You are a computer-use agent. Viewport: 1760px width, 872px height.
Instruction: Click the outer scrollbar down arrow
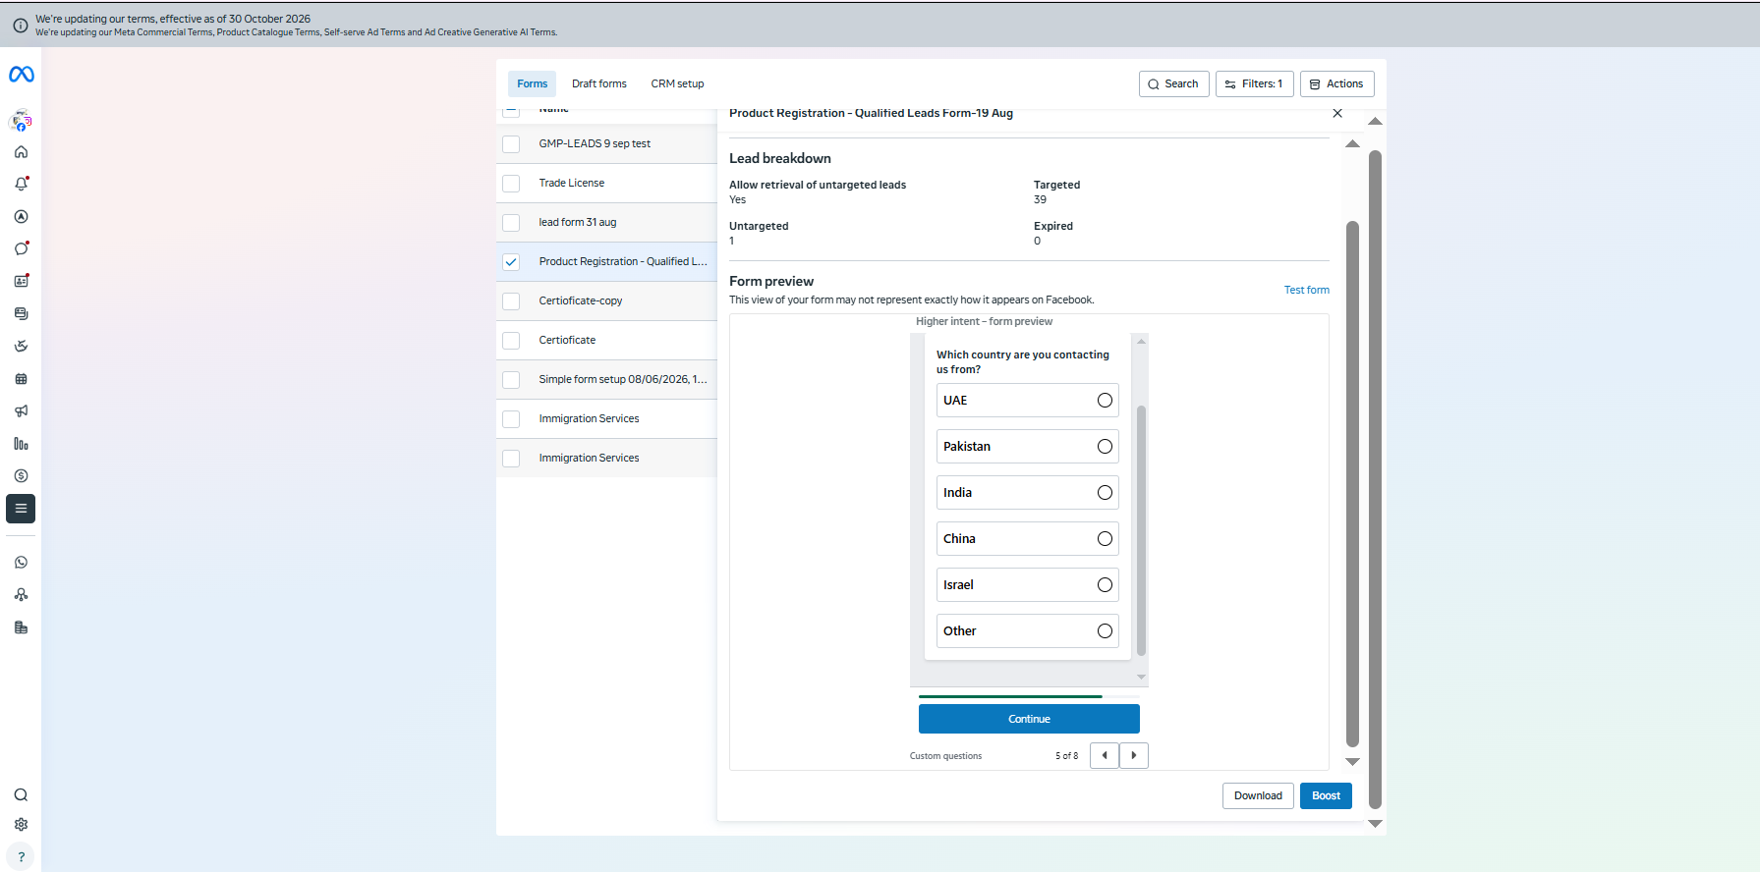point(1375,824)
